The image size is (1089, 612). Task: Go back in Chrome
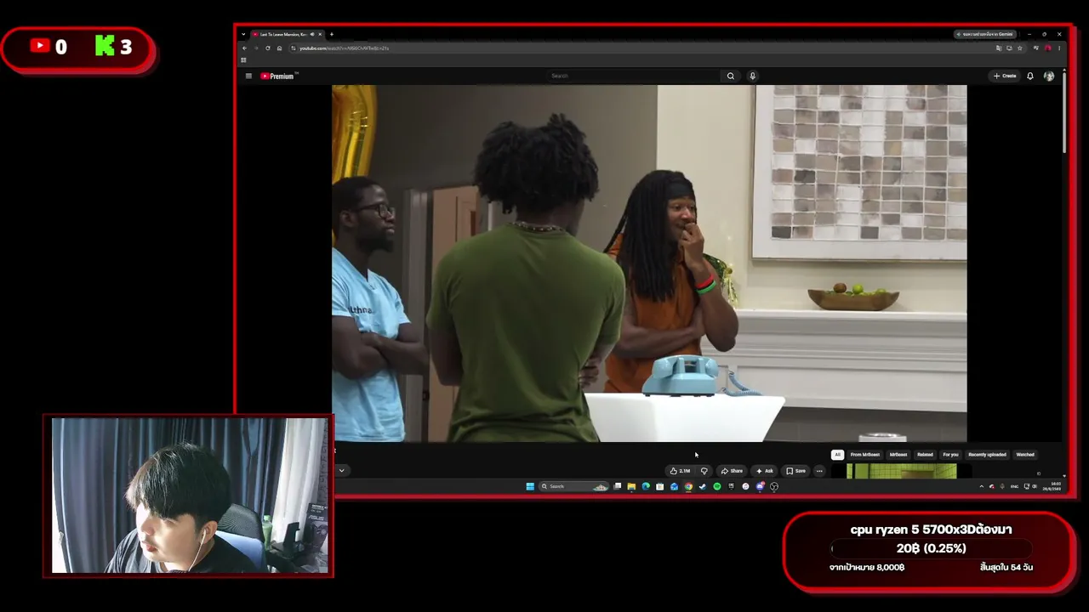click(244, 48)
